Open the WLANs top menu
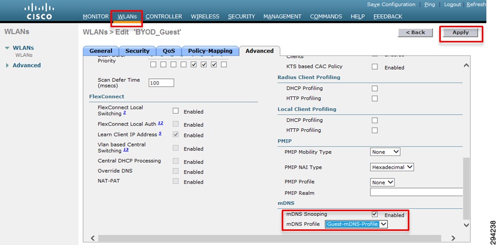Viewport: 496px width, 245px height. pos(127,16)
